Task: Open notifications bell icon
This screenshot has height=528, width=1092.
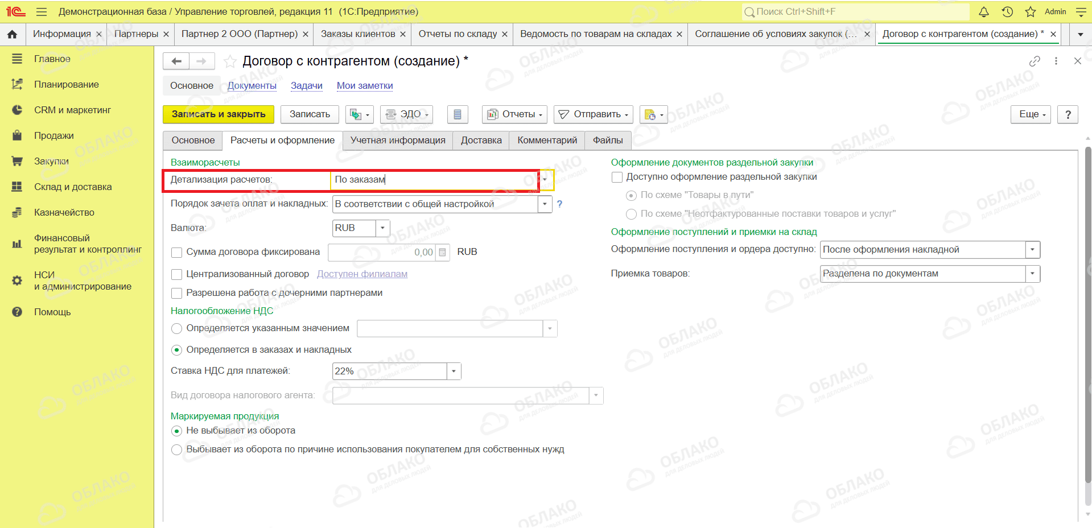Action: coord(984,11)
